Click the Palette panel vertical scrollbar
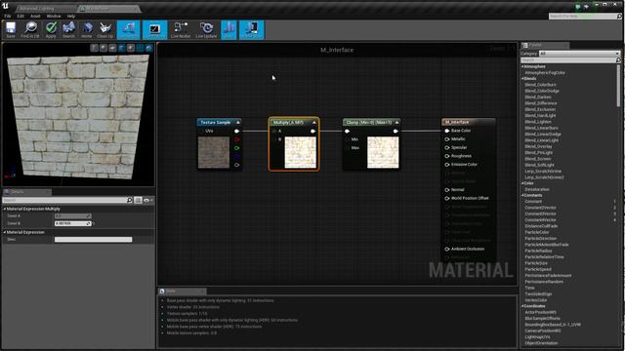625x351 pixels. (x=618, y=86)
